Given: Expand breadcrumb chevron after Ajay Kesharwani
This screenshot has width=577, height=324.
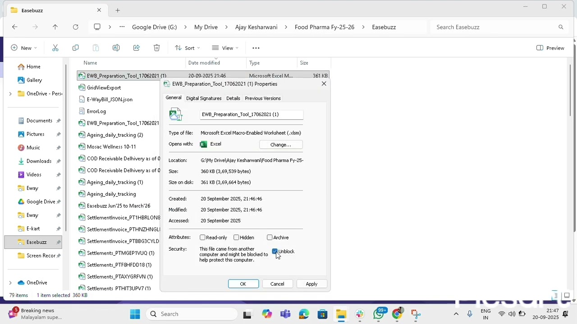Looking at the screenshot, I should [286, 27].
